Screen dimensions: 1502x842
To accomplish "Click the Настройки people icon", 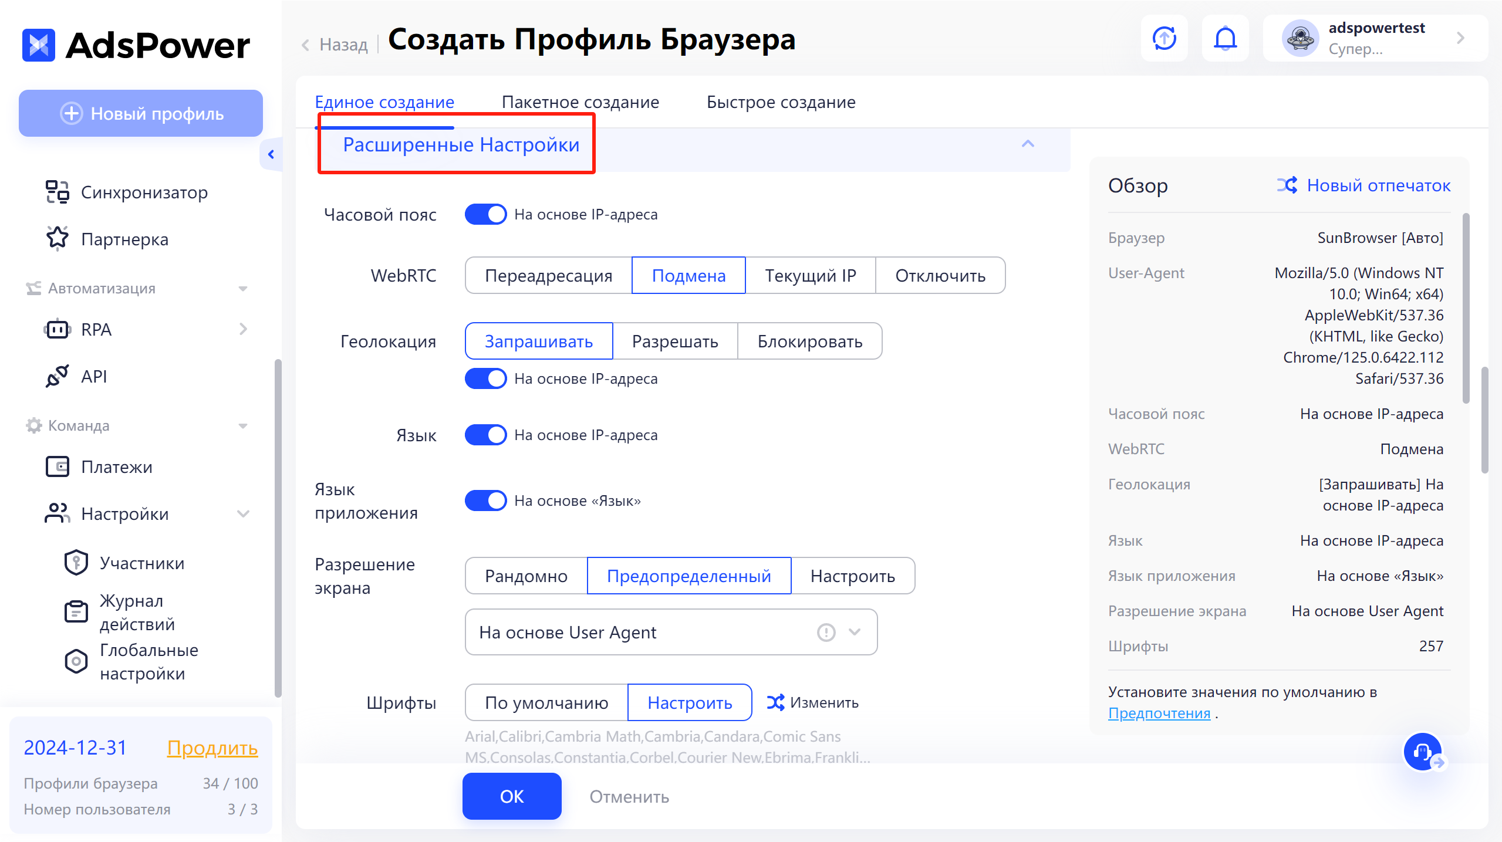I will pos(58,513).
